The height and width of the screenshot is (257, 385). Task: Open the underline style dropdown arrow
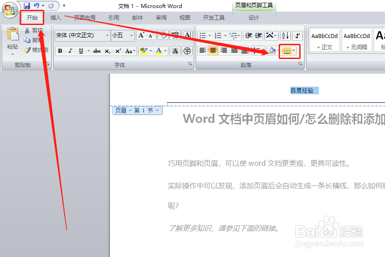(x=88, y=51)
